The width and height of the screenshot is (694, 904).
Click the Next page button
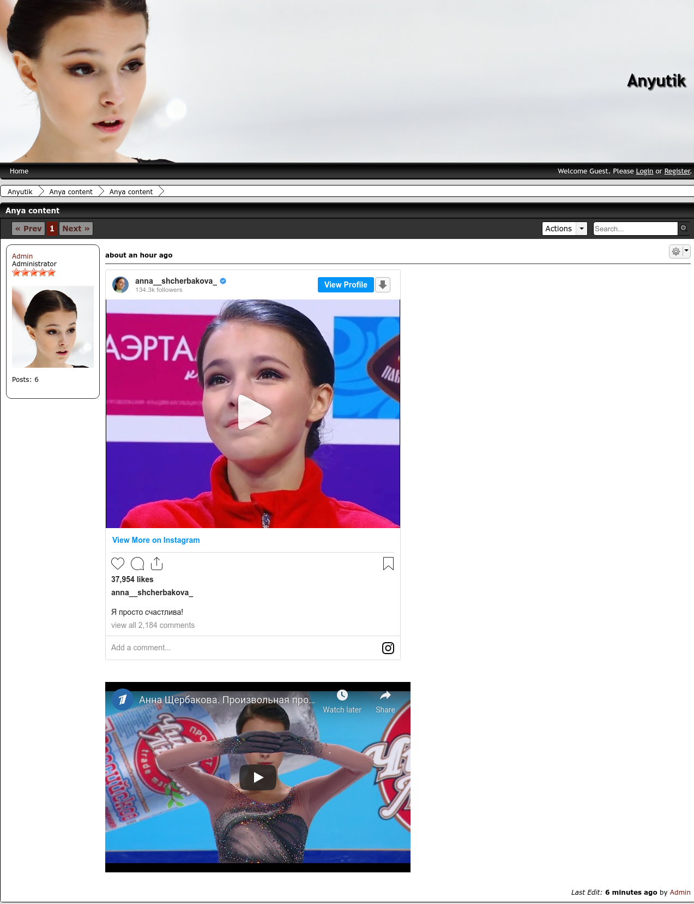pyautogui.click(x=76, y=229)
